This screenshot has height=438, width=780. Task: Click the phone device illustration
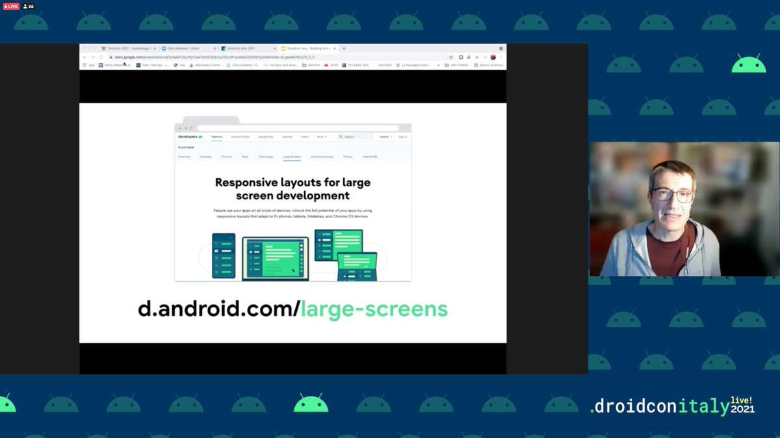(224, 256)
